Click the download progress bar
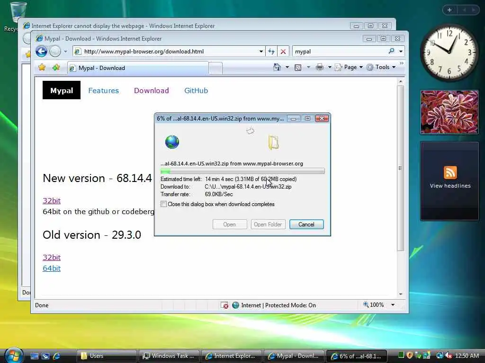The height and width of the screenshot is (363, 485). click(242, 171)
